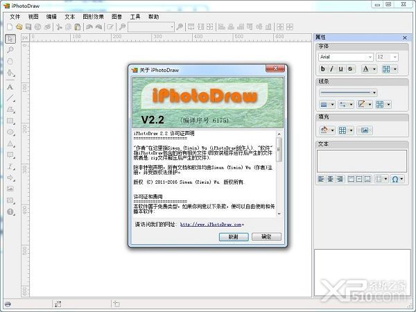The width and height of the screenshot is (416, 312).
Task: Open the www.iPhotoDraw.com link
Action: (211, 225)
